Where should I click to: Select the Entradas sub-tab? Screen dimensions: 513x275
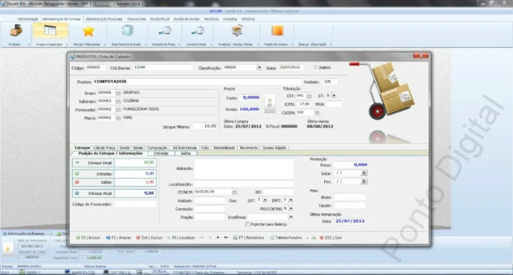[x=161, y=153]
